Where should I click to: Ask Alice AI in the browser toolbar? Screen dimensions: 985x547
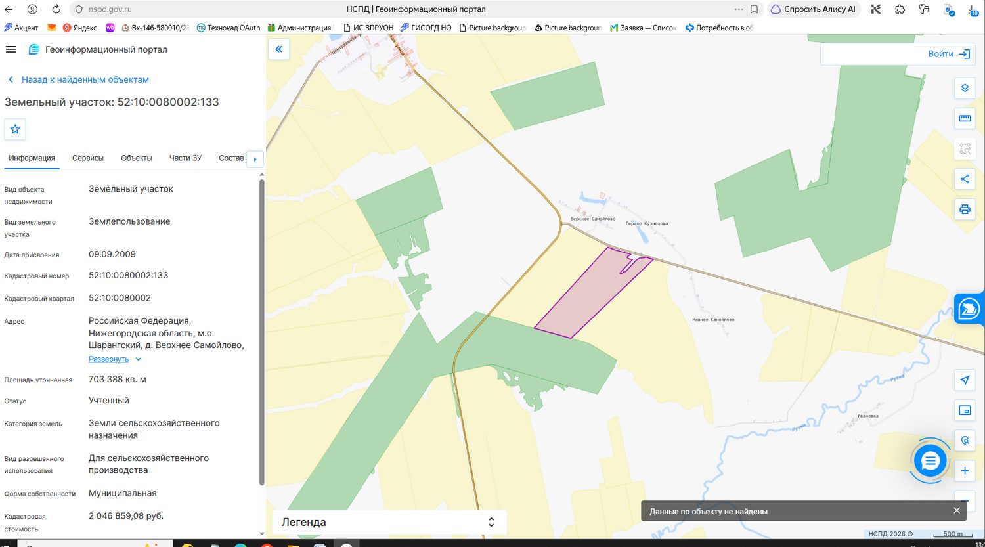click(x=813, y=9)
